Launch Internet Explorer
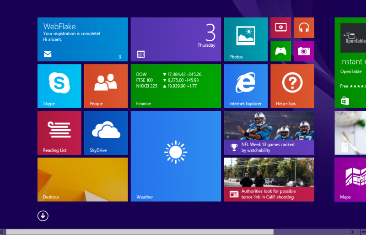Image resolution: width=366 pixels, height=235 pixels. (x=246, y=86)
